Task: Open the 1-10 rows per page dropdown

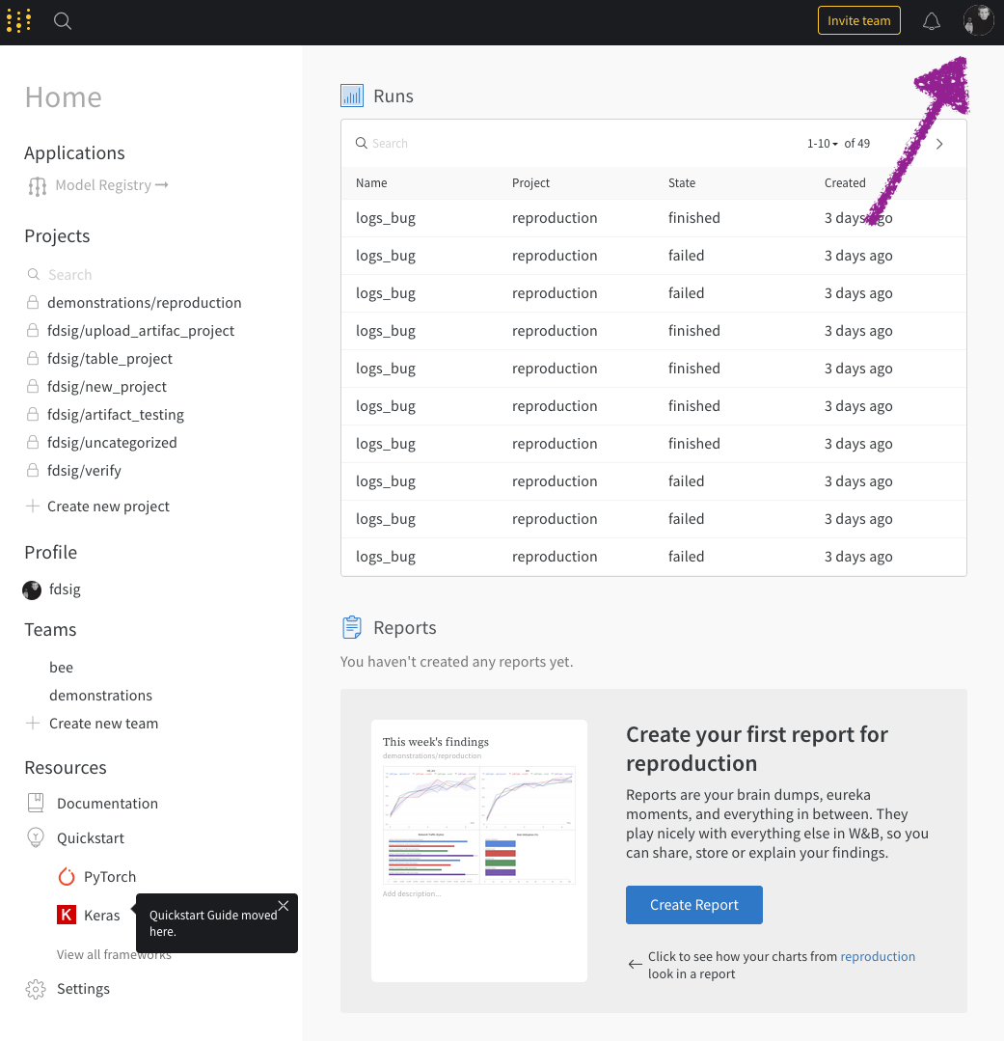Action: click(822, 144)
